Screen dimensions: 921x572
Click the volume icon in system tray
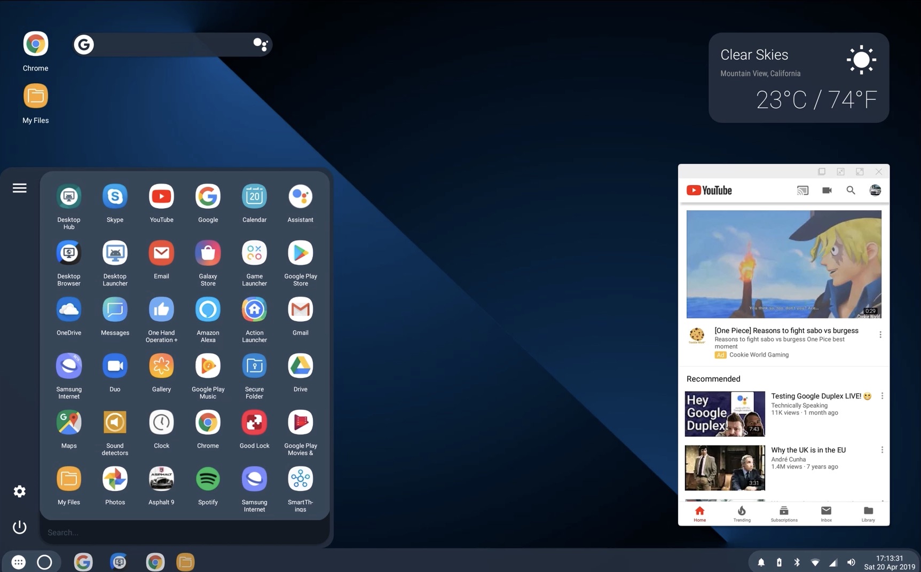[x=851, y=562]
